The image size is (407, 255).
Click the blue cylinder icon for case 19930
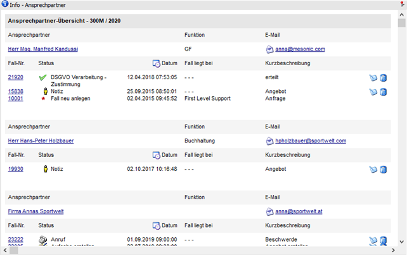pos(383,170)
